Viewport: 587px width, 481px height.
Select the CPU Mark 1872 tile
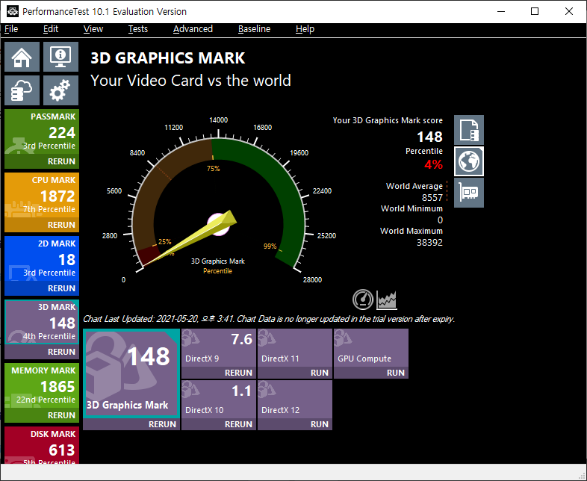tap(42, 195)
